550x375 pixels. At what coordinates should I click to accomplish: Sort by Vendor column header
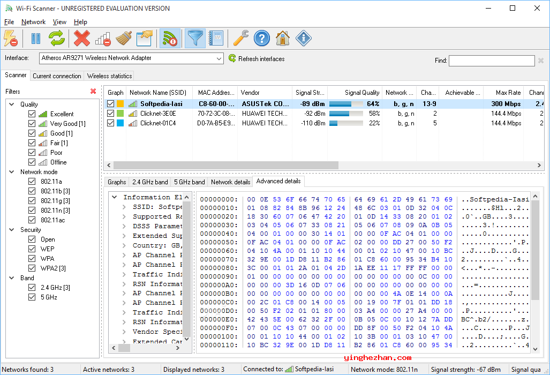click(x=265, y=93)
